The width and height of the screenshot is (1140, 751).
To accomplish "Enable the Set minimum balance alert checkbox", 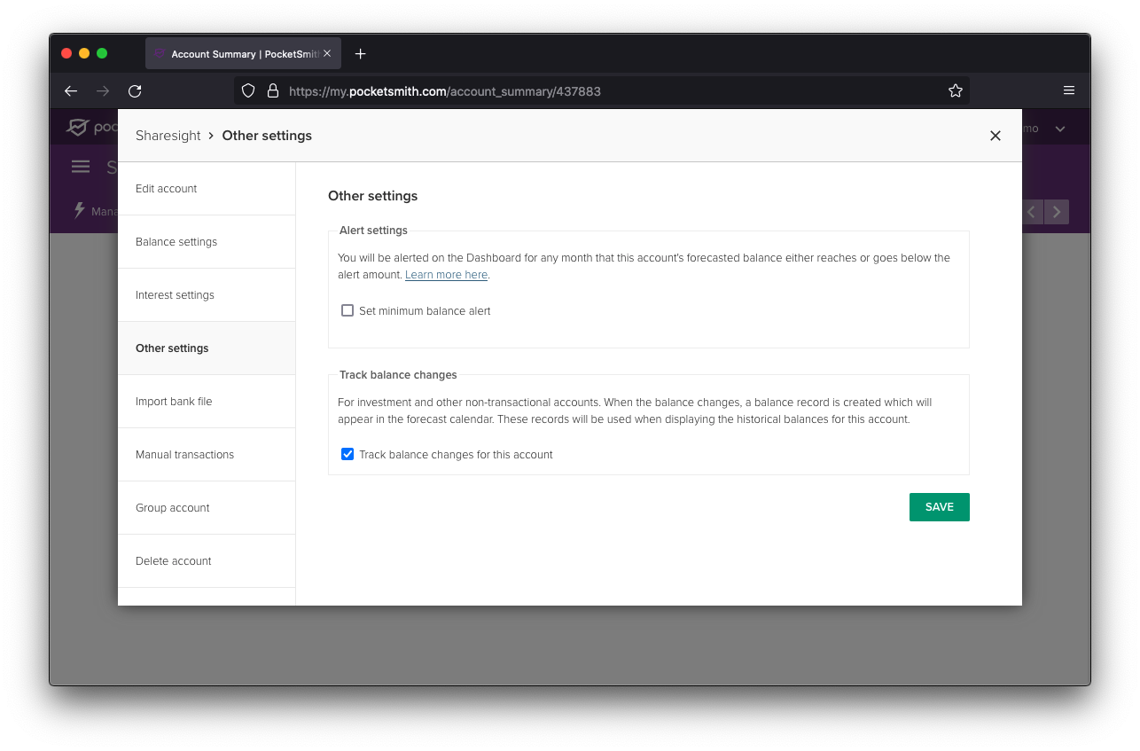I will 347,310.
